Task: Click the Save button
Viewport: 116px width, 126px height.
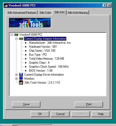Action: [26, 104]
